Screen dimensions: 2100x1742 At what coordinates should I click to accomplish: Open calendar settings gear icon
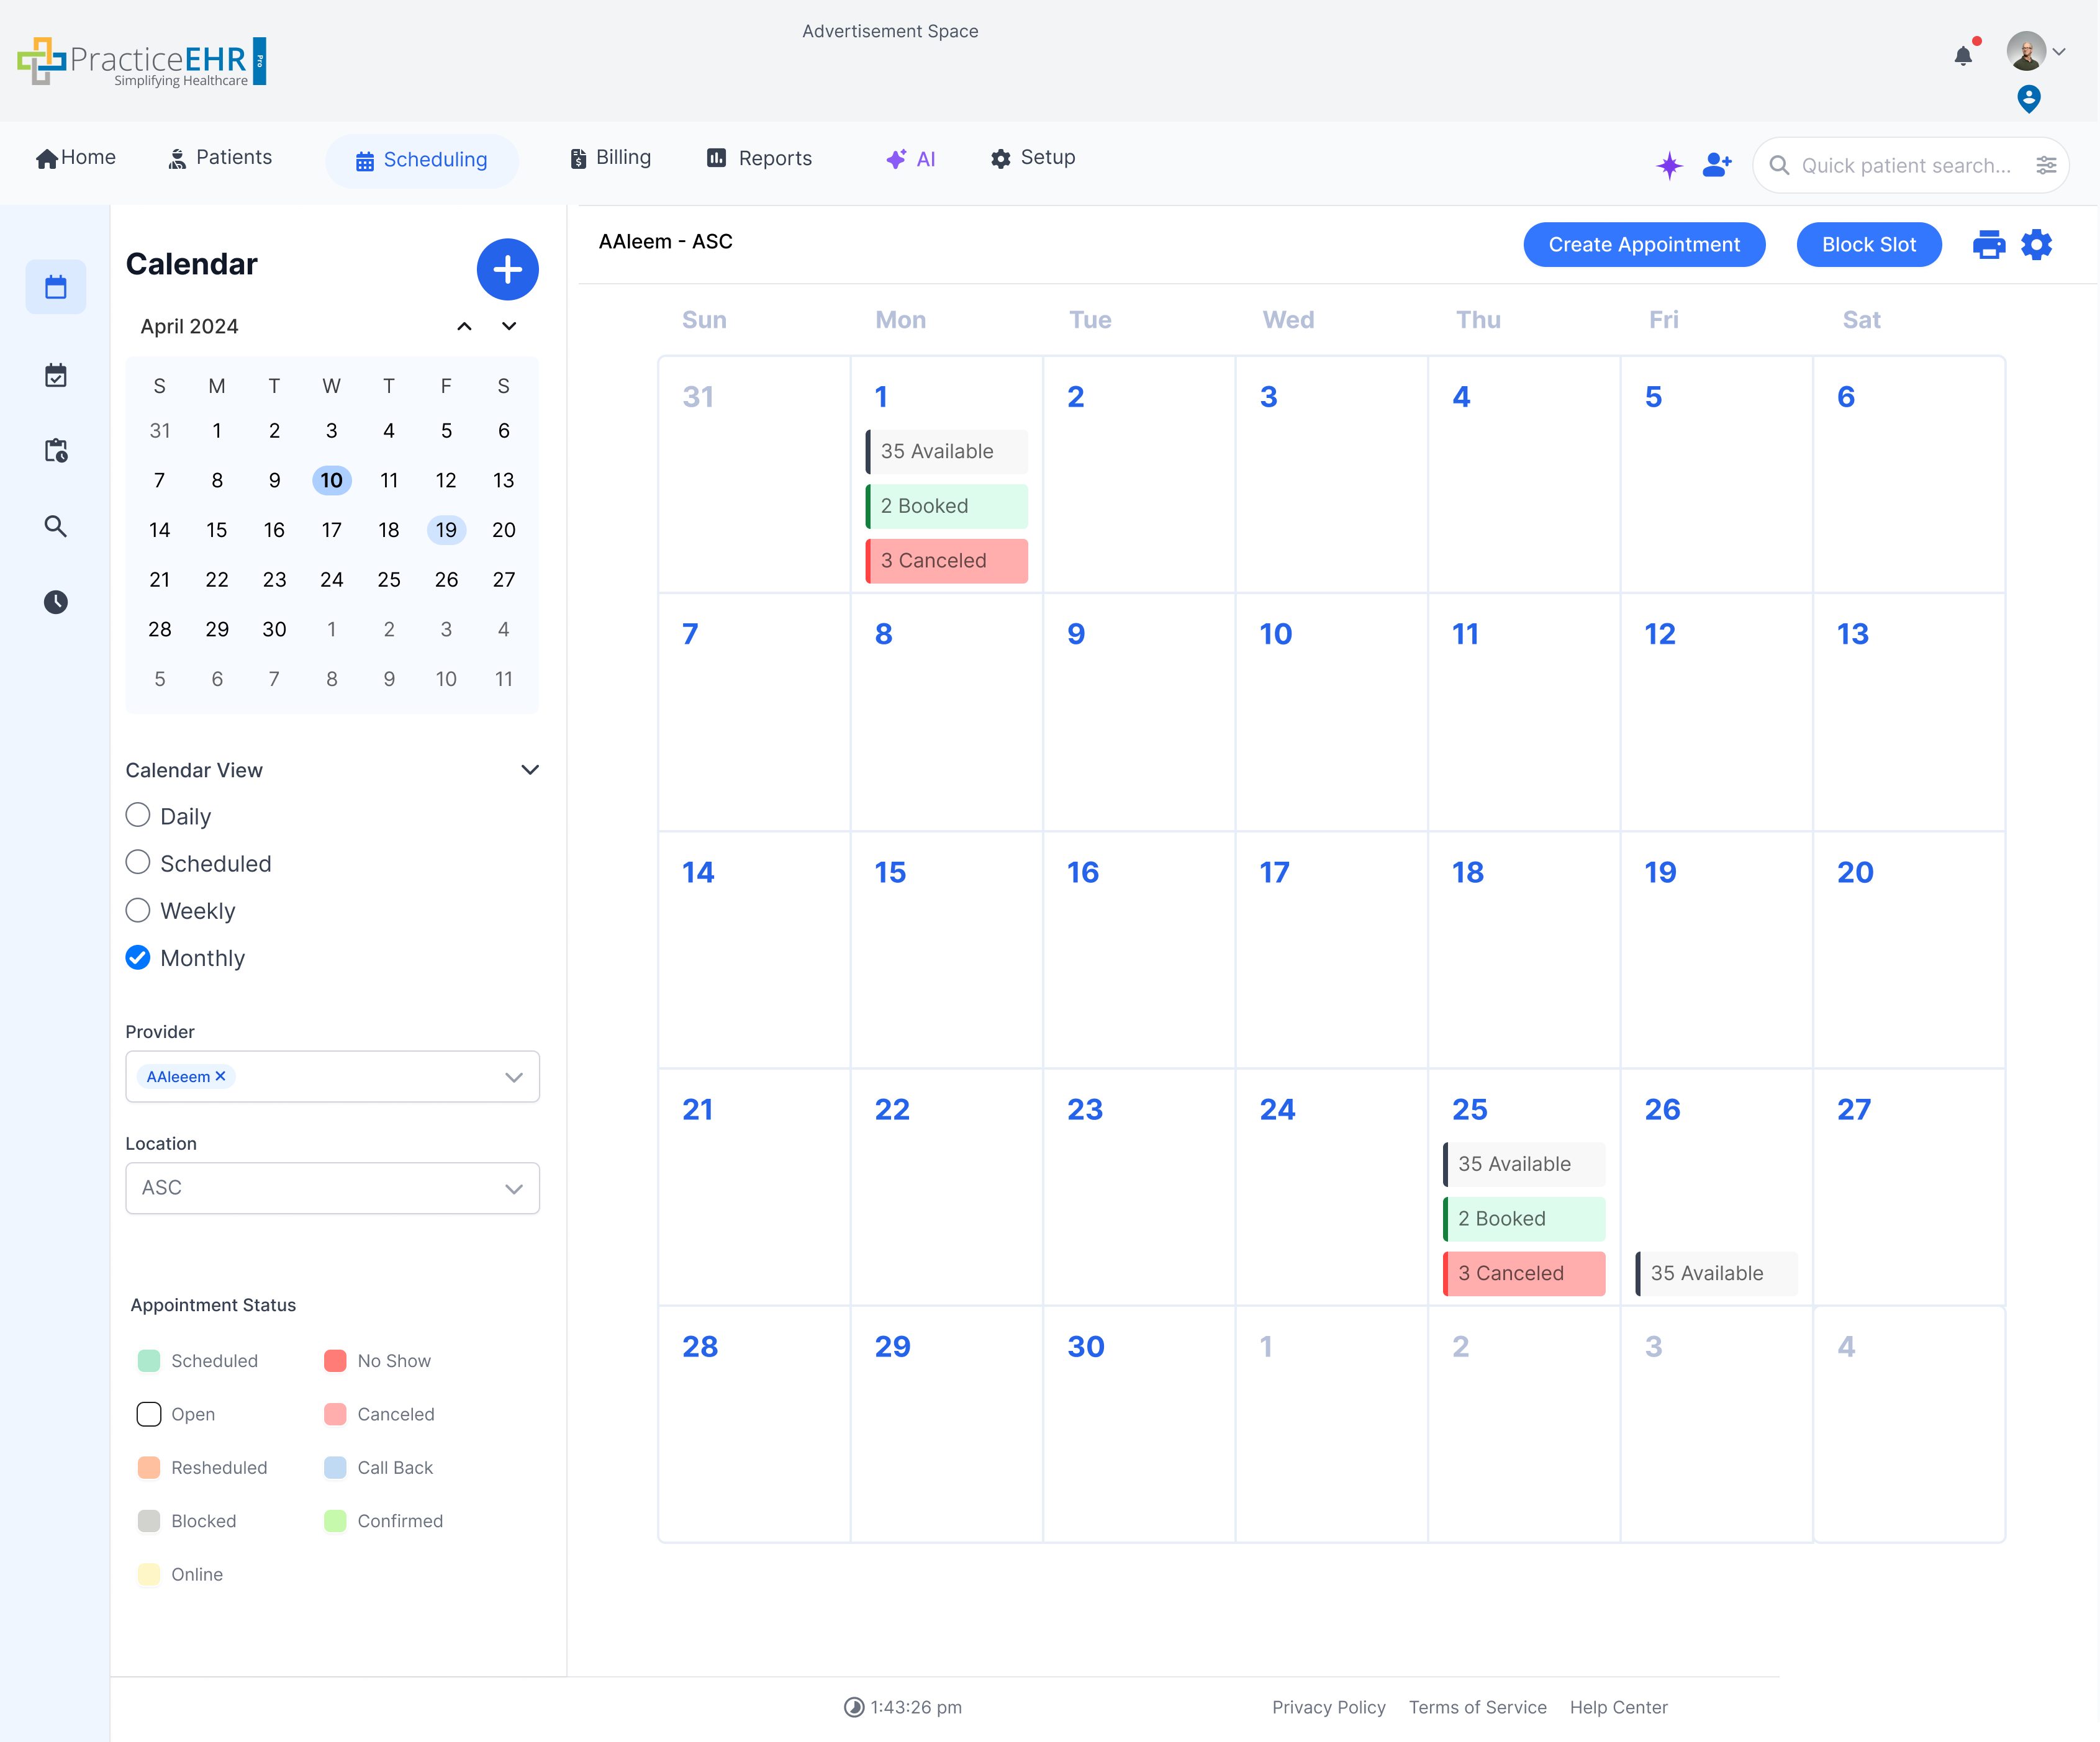click(x=2037, y=245)
